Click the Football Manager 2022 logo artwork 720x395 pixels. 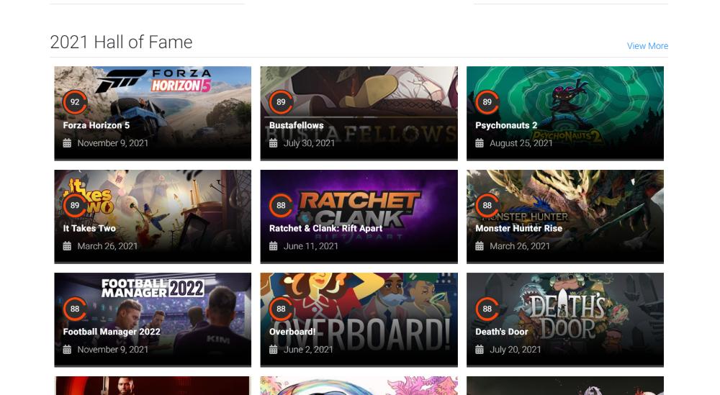[153, 288]
